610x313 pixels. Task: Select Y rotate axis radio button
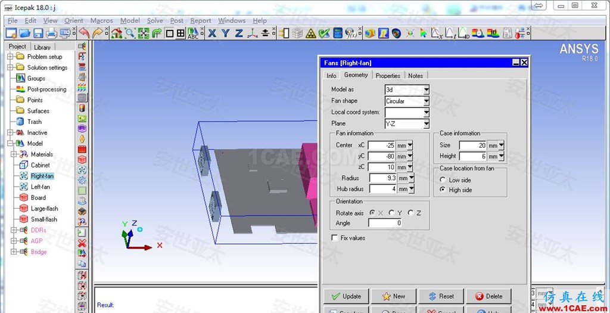392,213
